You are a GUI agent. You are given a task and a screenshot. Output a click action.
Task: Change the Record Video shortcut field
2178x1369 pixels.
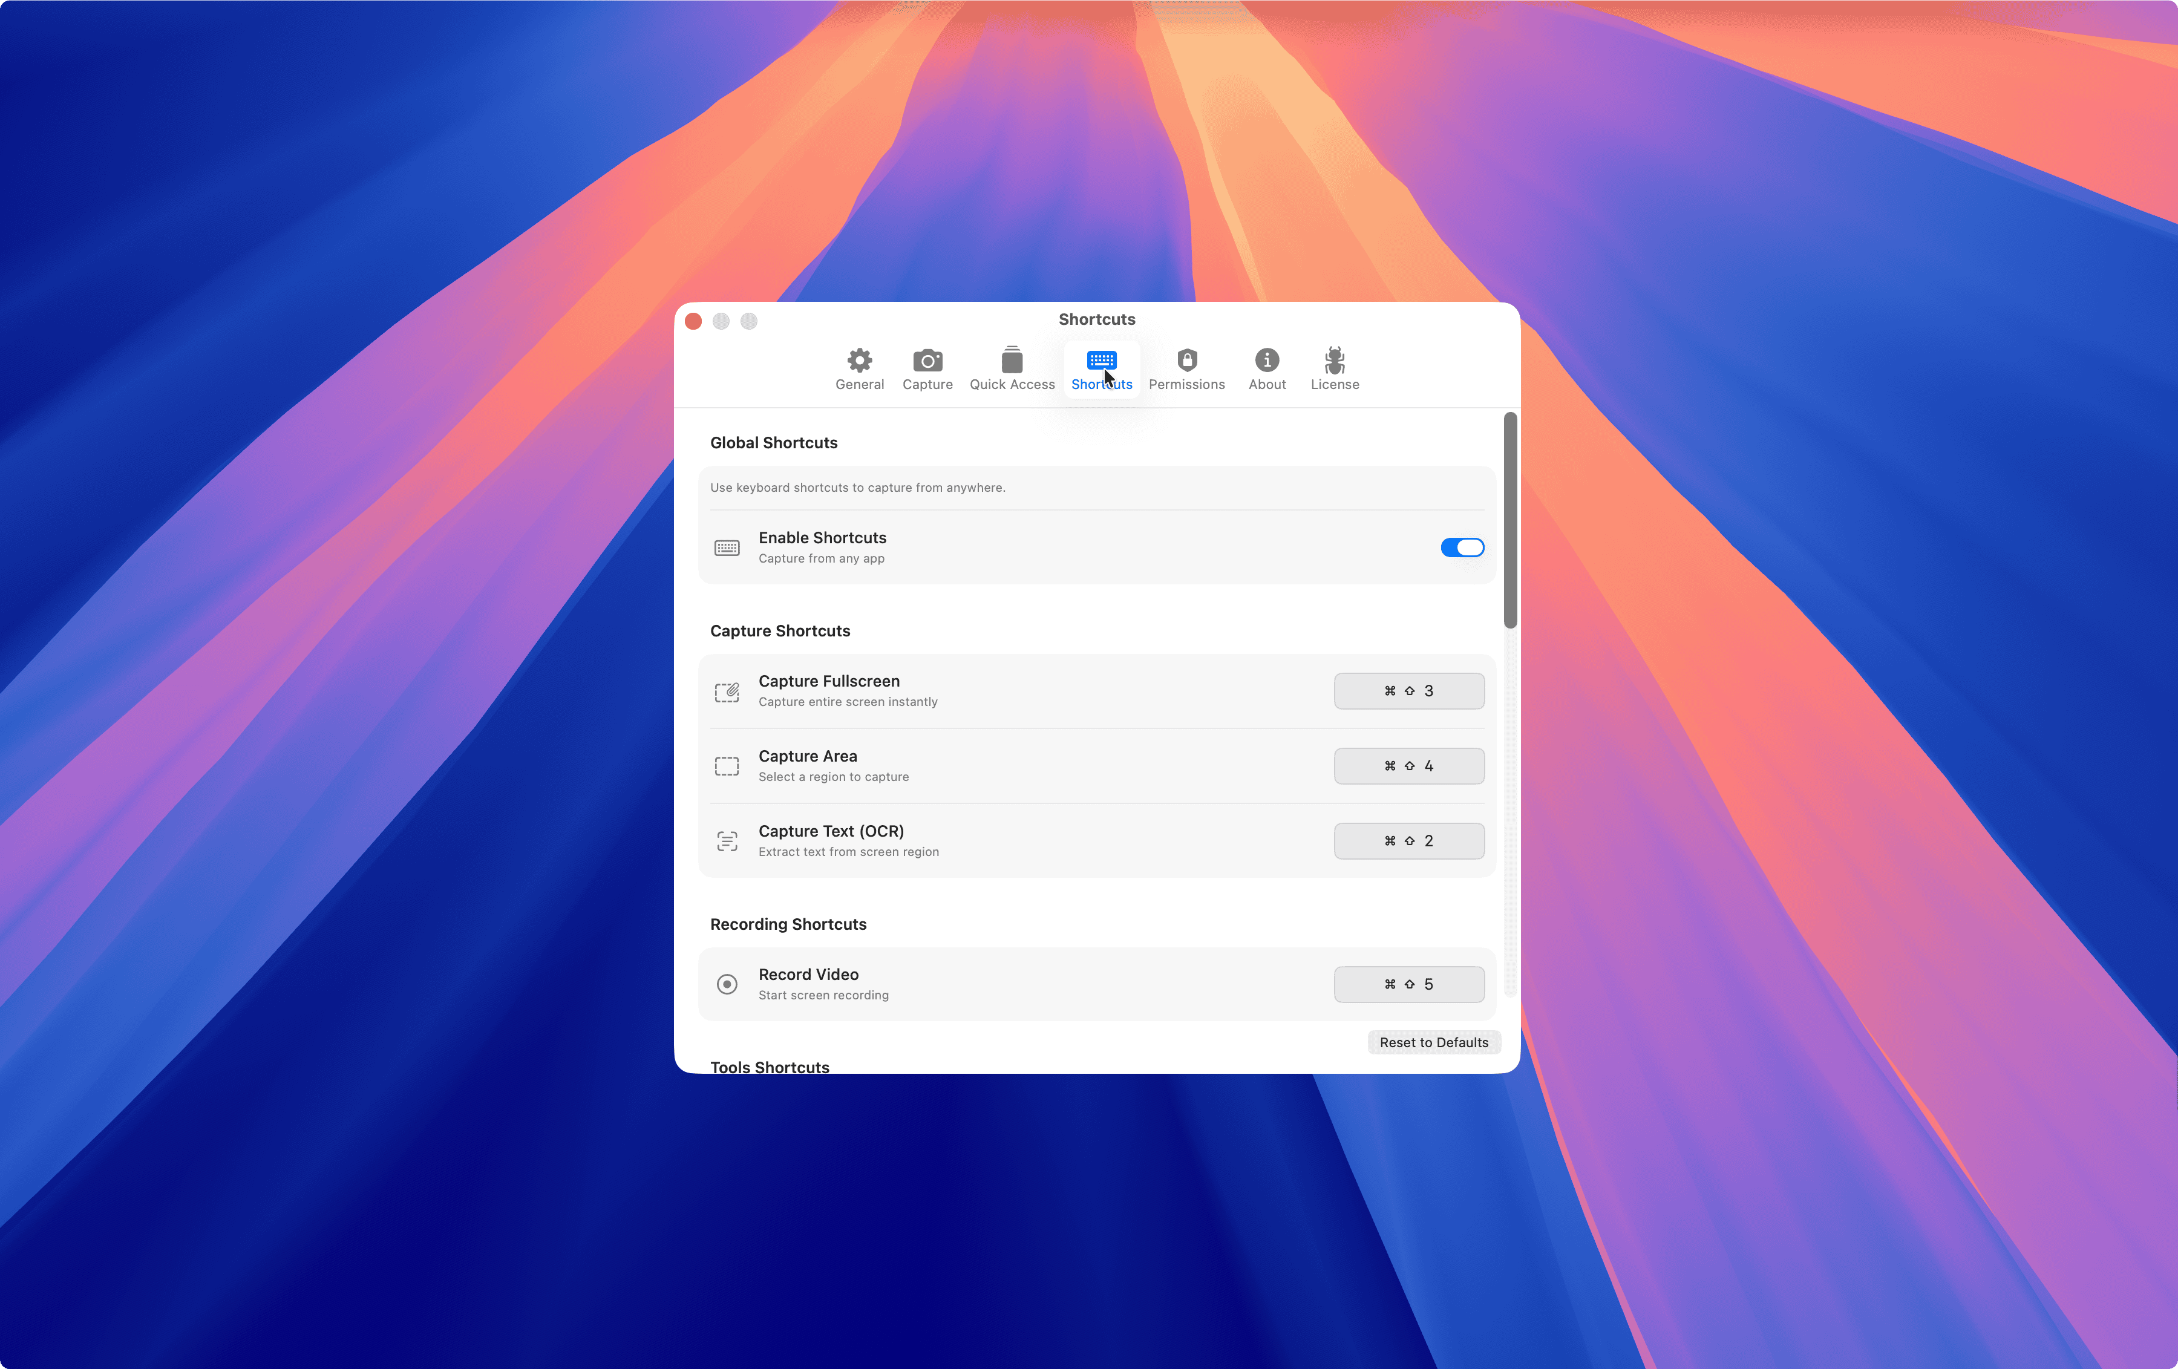point(1407,984)
